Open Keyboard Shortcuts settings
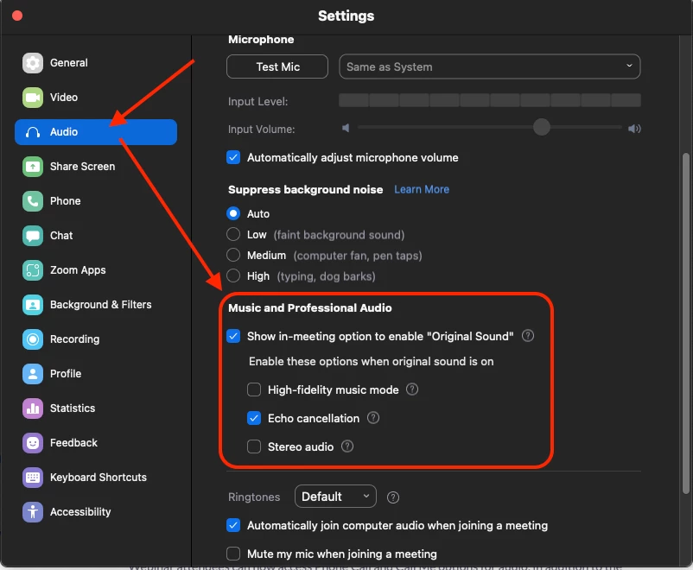This screenshot has width=693, height=570. point(96,478)
